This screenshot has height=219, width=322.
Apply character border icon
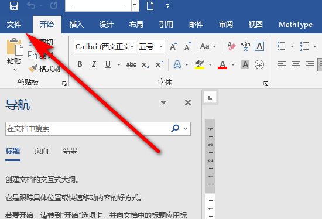pos(259,46)
